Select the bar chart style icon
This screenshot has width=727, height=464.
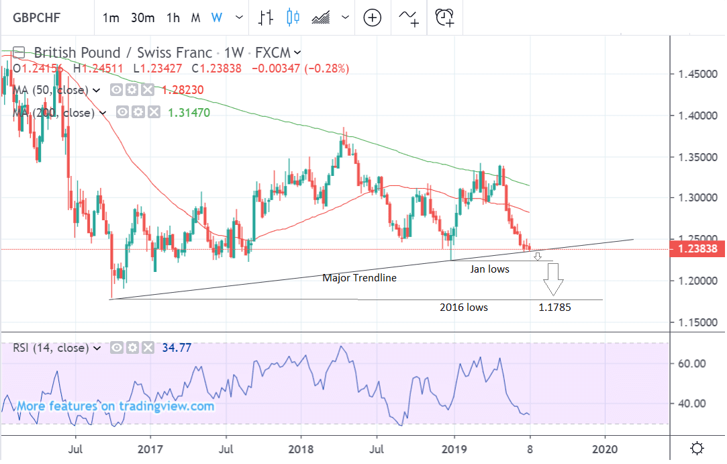[265, 18]
